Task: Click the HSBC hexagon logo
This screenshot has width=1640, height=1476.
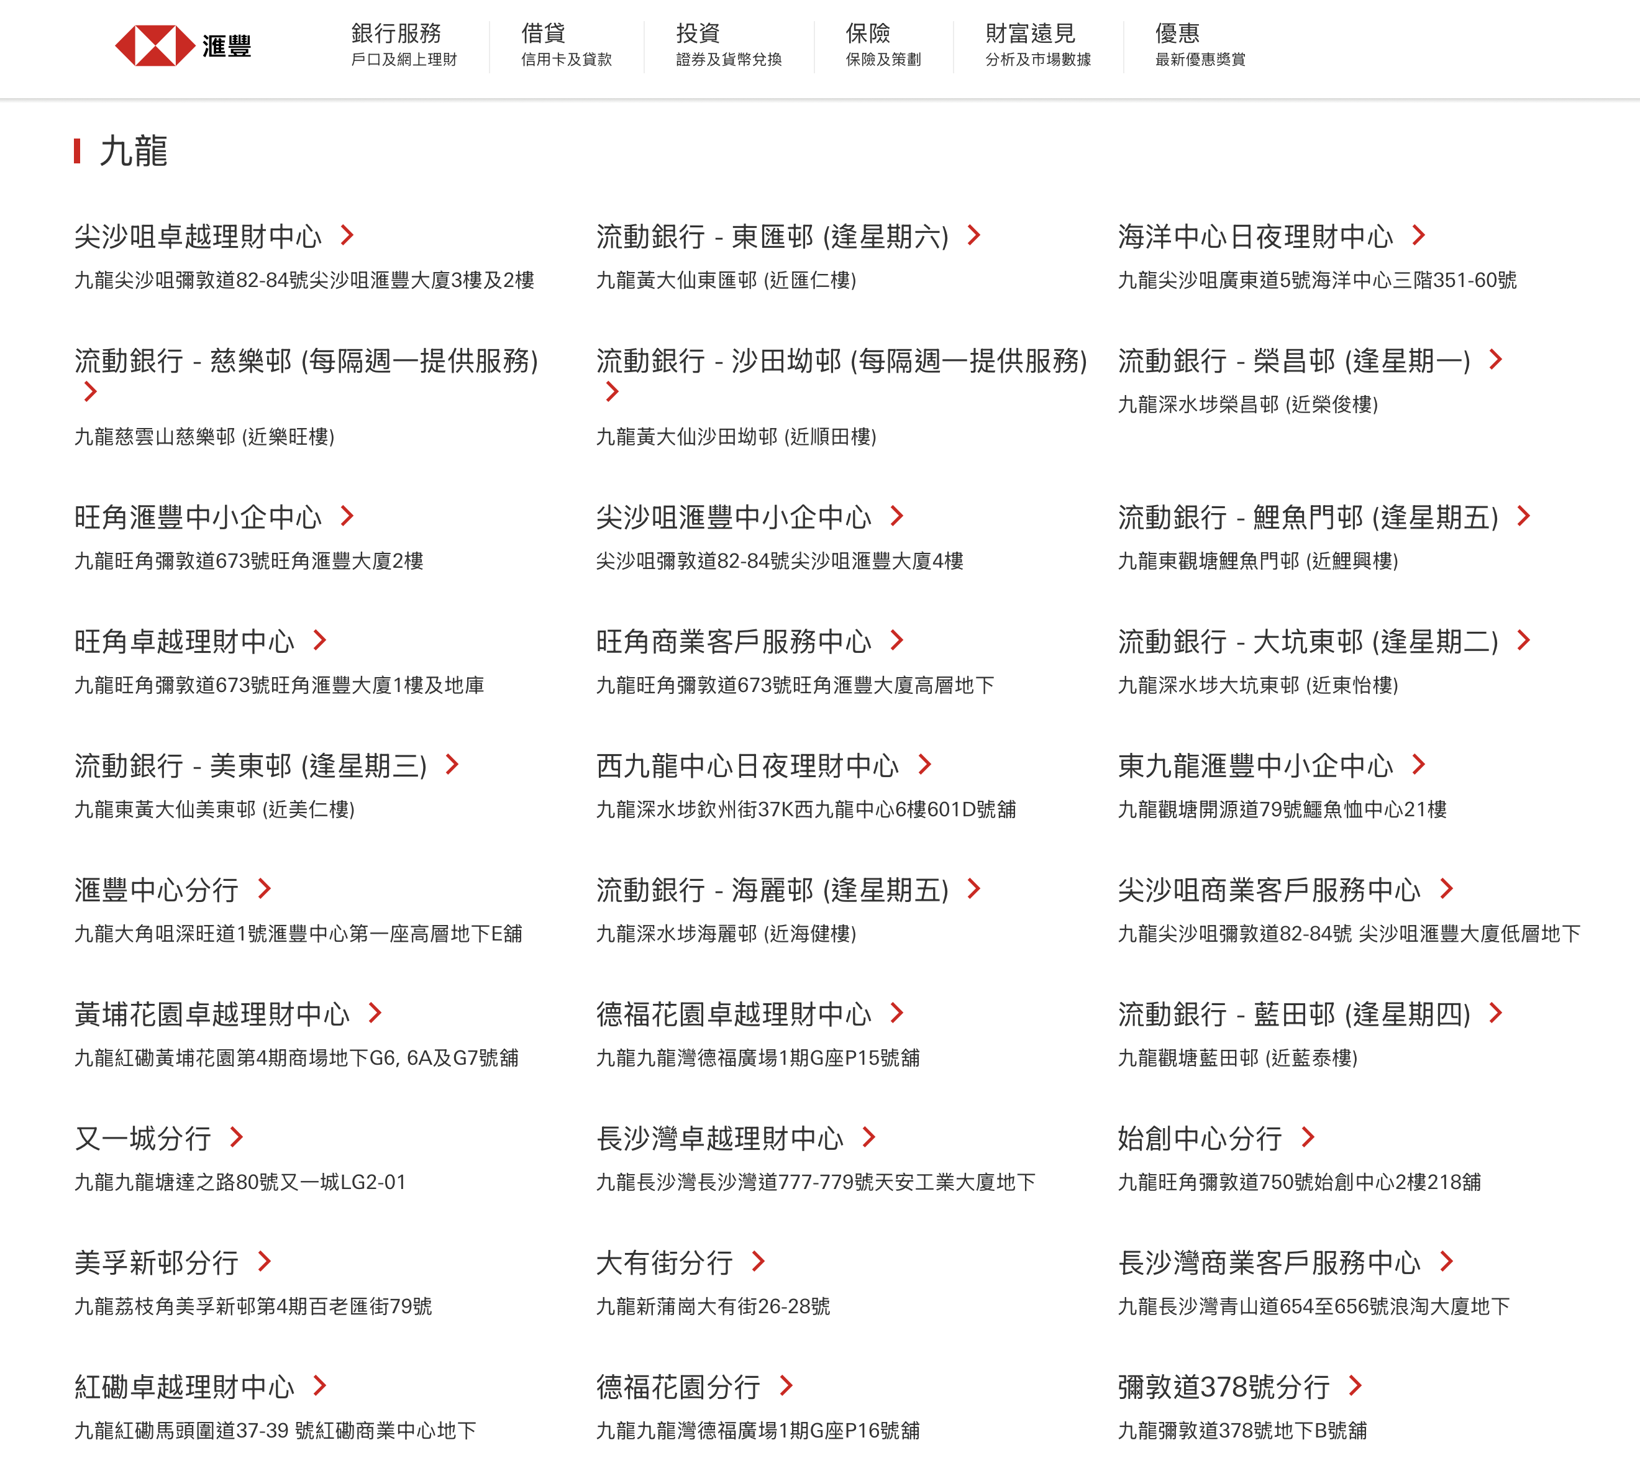Action: (x=155, y=45)
